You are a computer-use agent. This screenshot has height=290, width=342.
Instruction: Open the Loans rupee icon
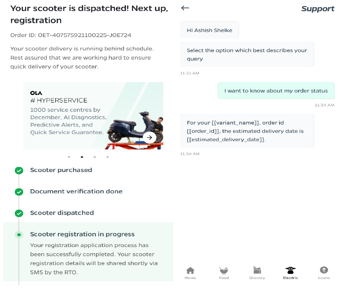pyautogui.click(x=324, y=270)
